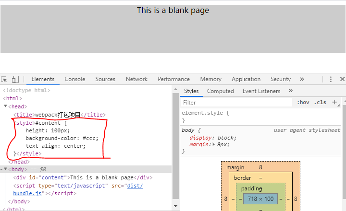Select the closing body tag line
The image size is (346, 211).
pyautogui.click(x=19, y=201)
